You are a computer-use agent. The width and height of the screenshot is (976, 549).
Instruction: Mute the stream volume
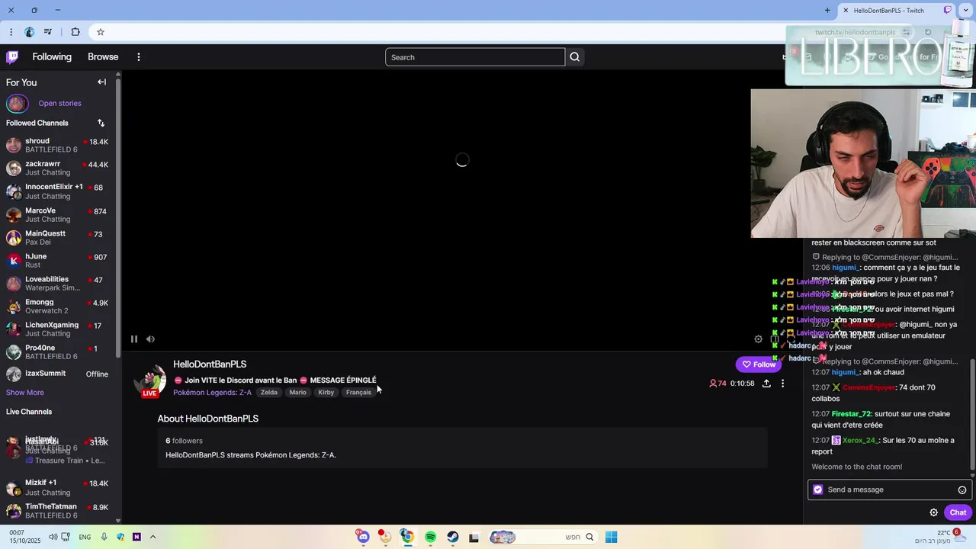click(150, 339)
